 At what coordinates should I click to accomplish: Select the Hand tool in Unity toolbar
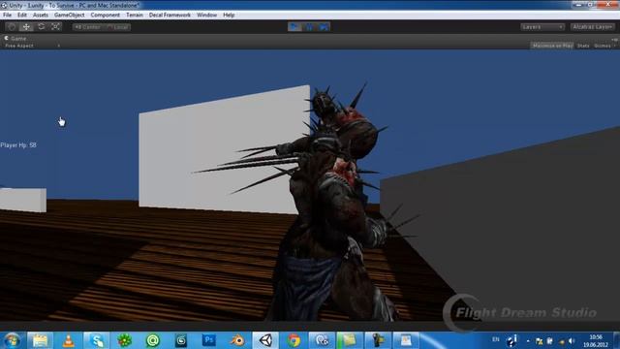pos(12,27)
